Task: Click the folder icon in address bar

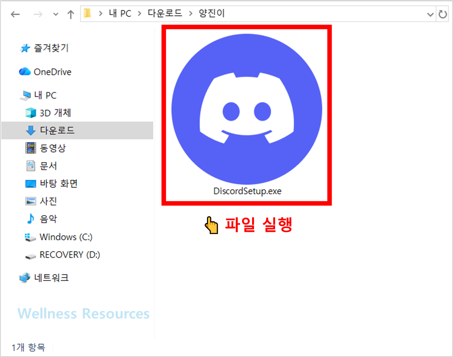Action: (x=87, y=14)
